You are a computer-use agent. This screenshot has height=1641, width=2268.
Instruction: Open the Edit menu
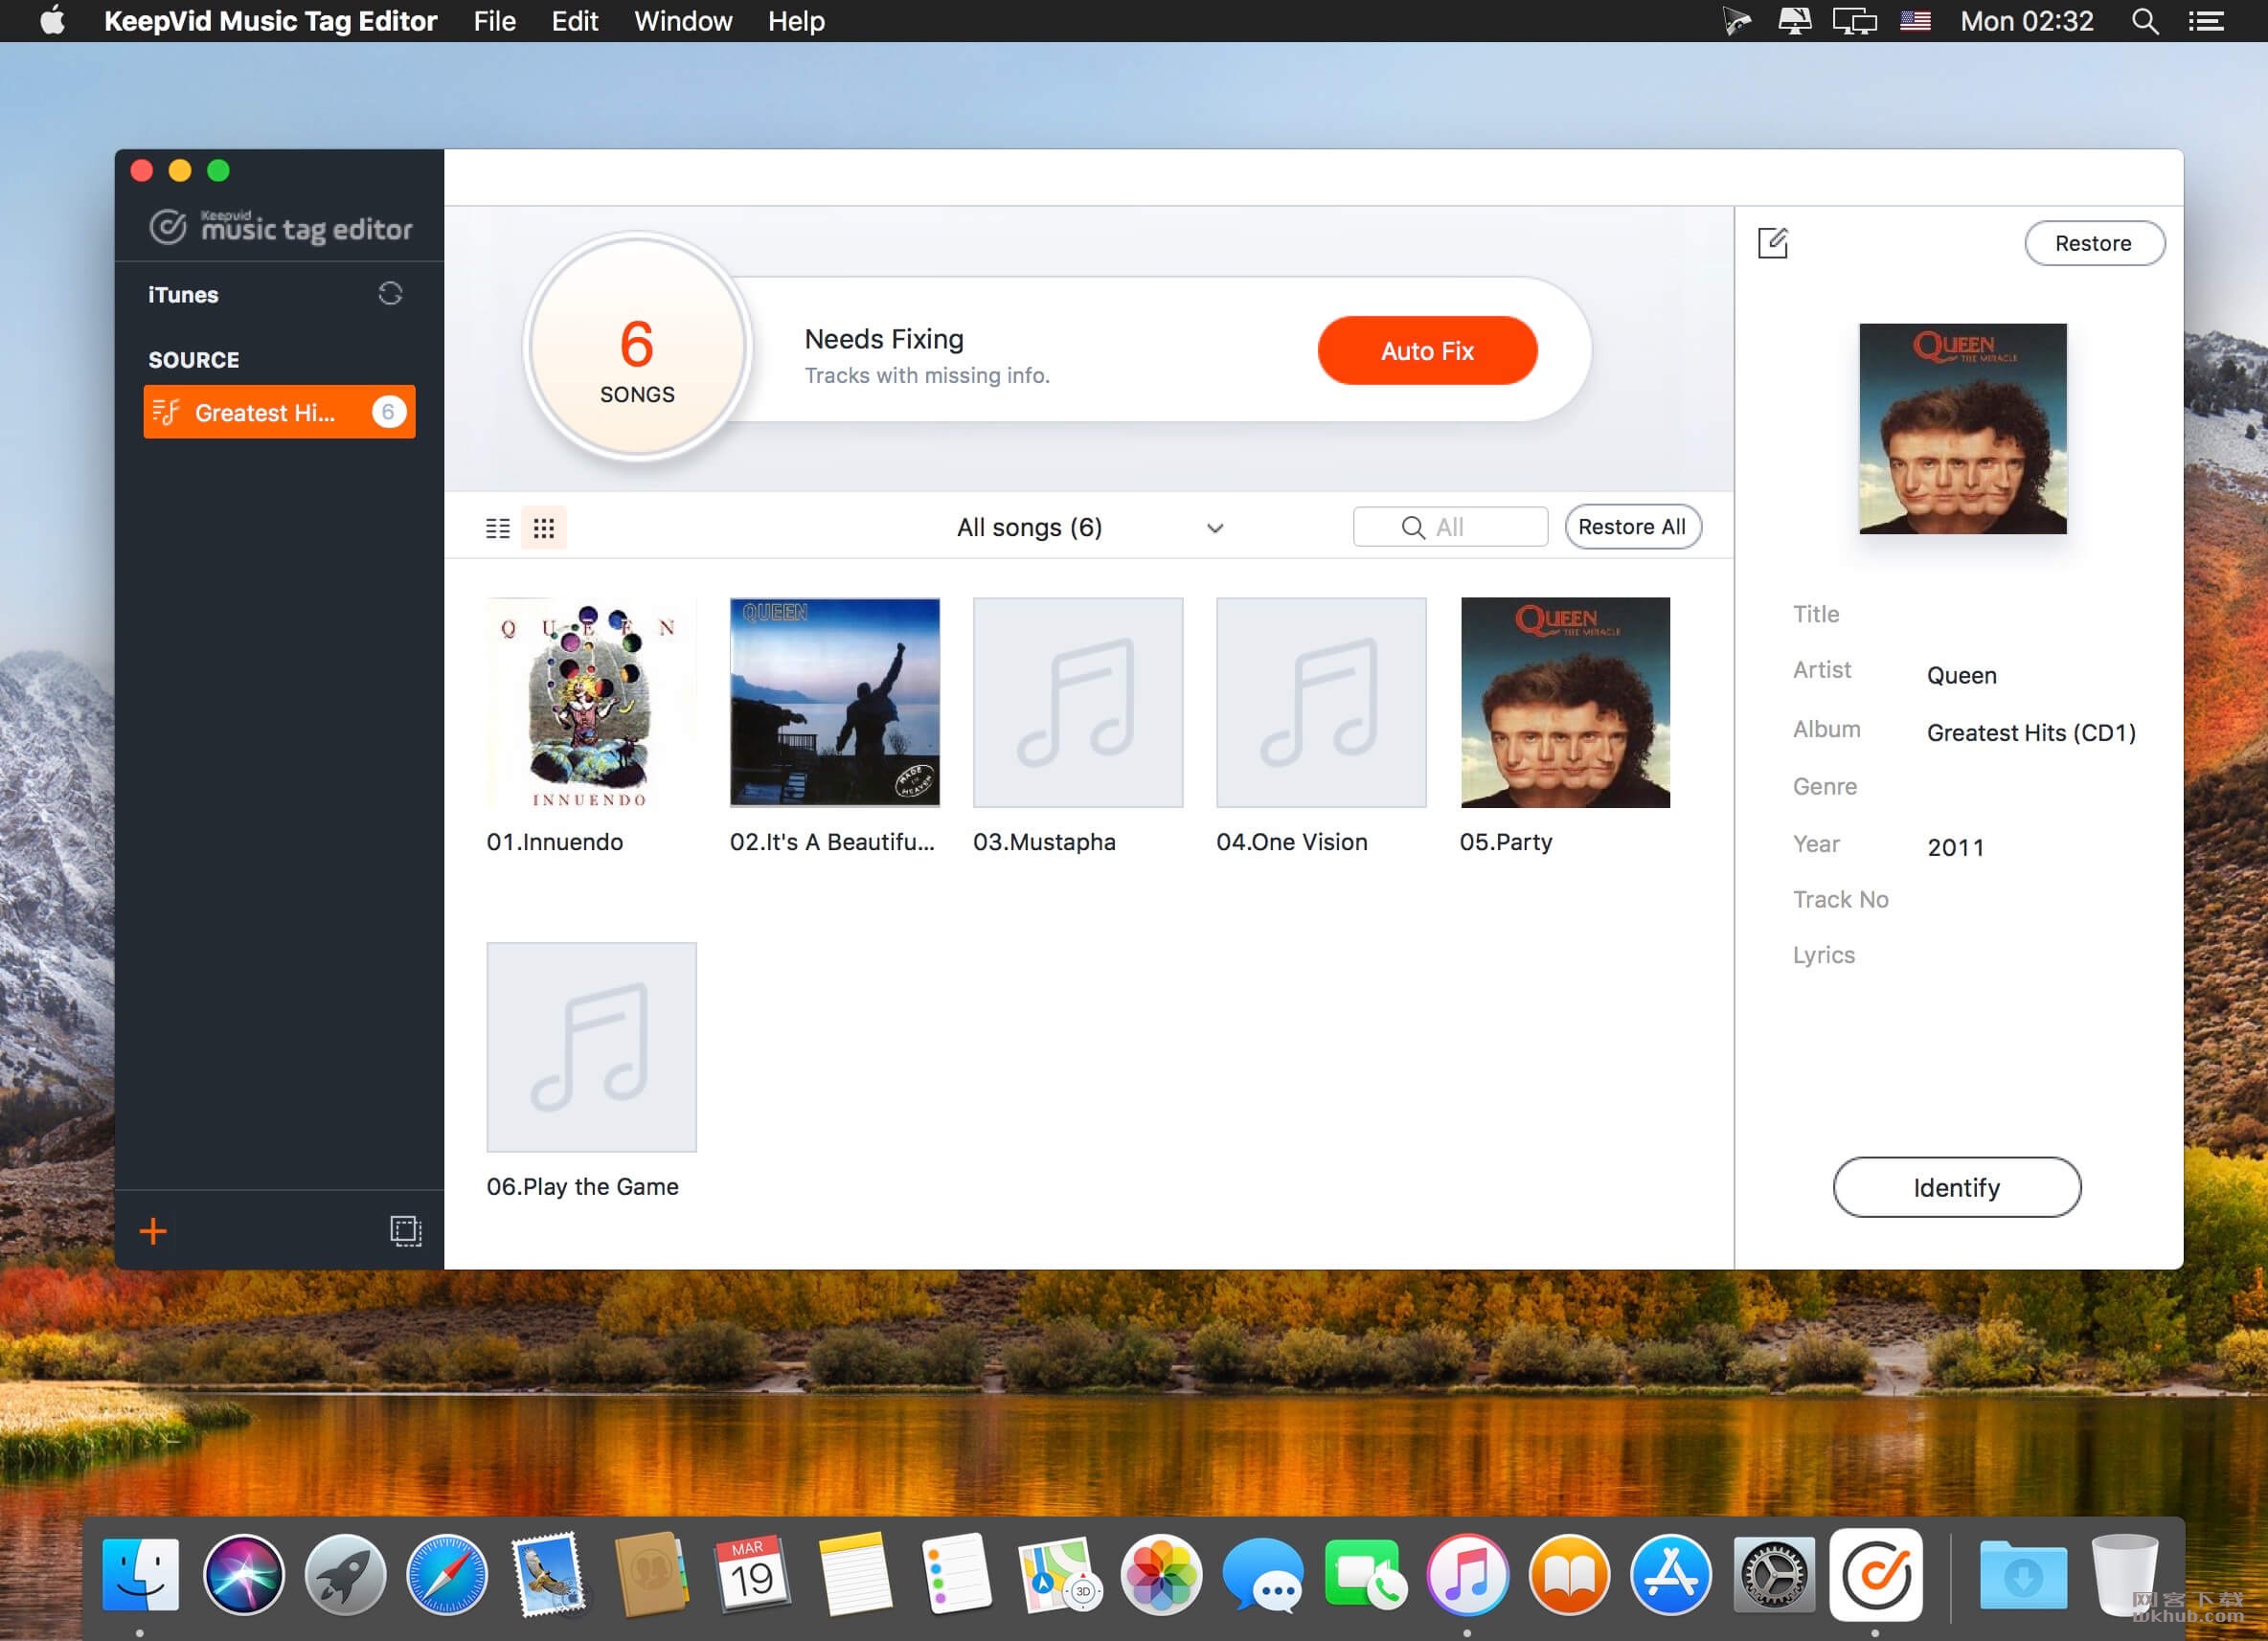coord(575,21)
